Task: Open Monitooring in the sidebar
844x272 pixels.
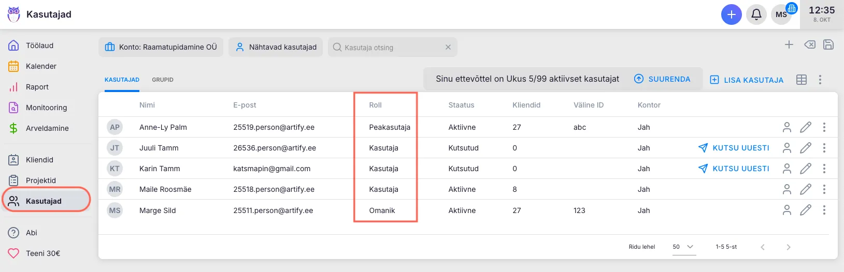Action: [46, 108]
